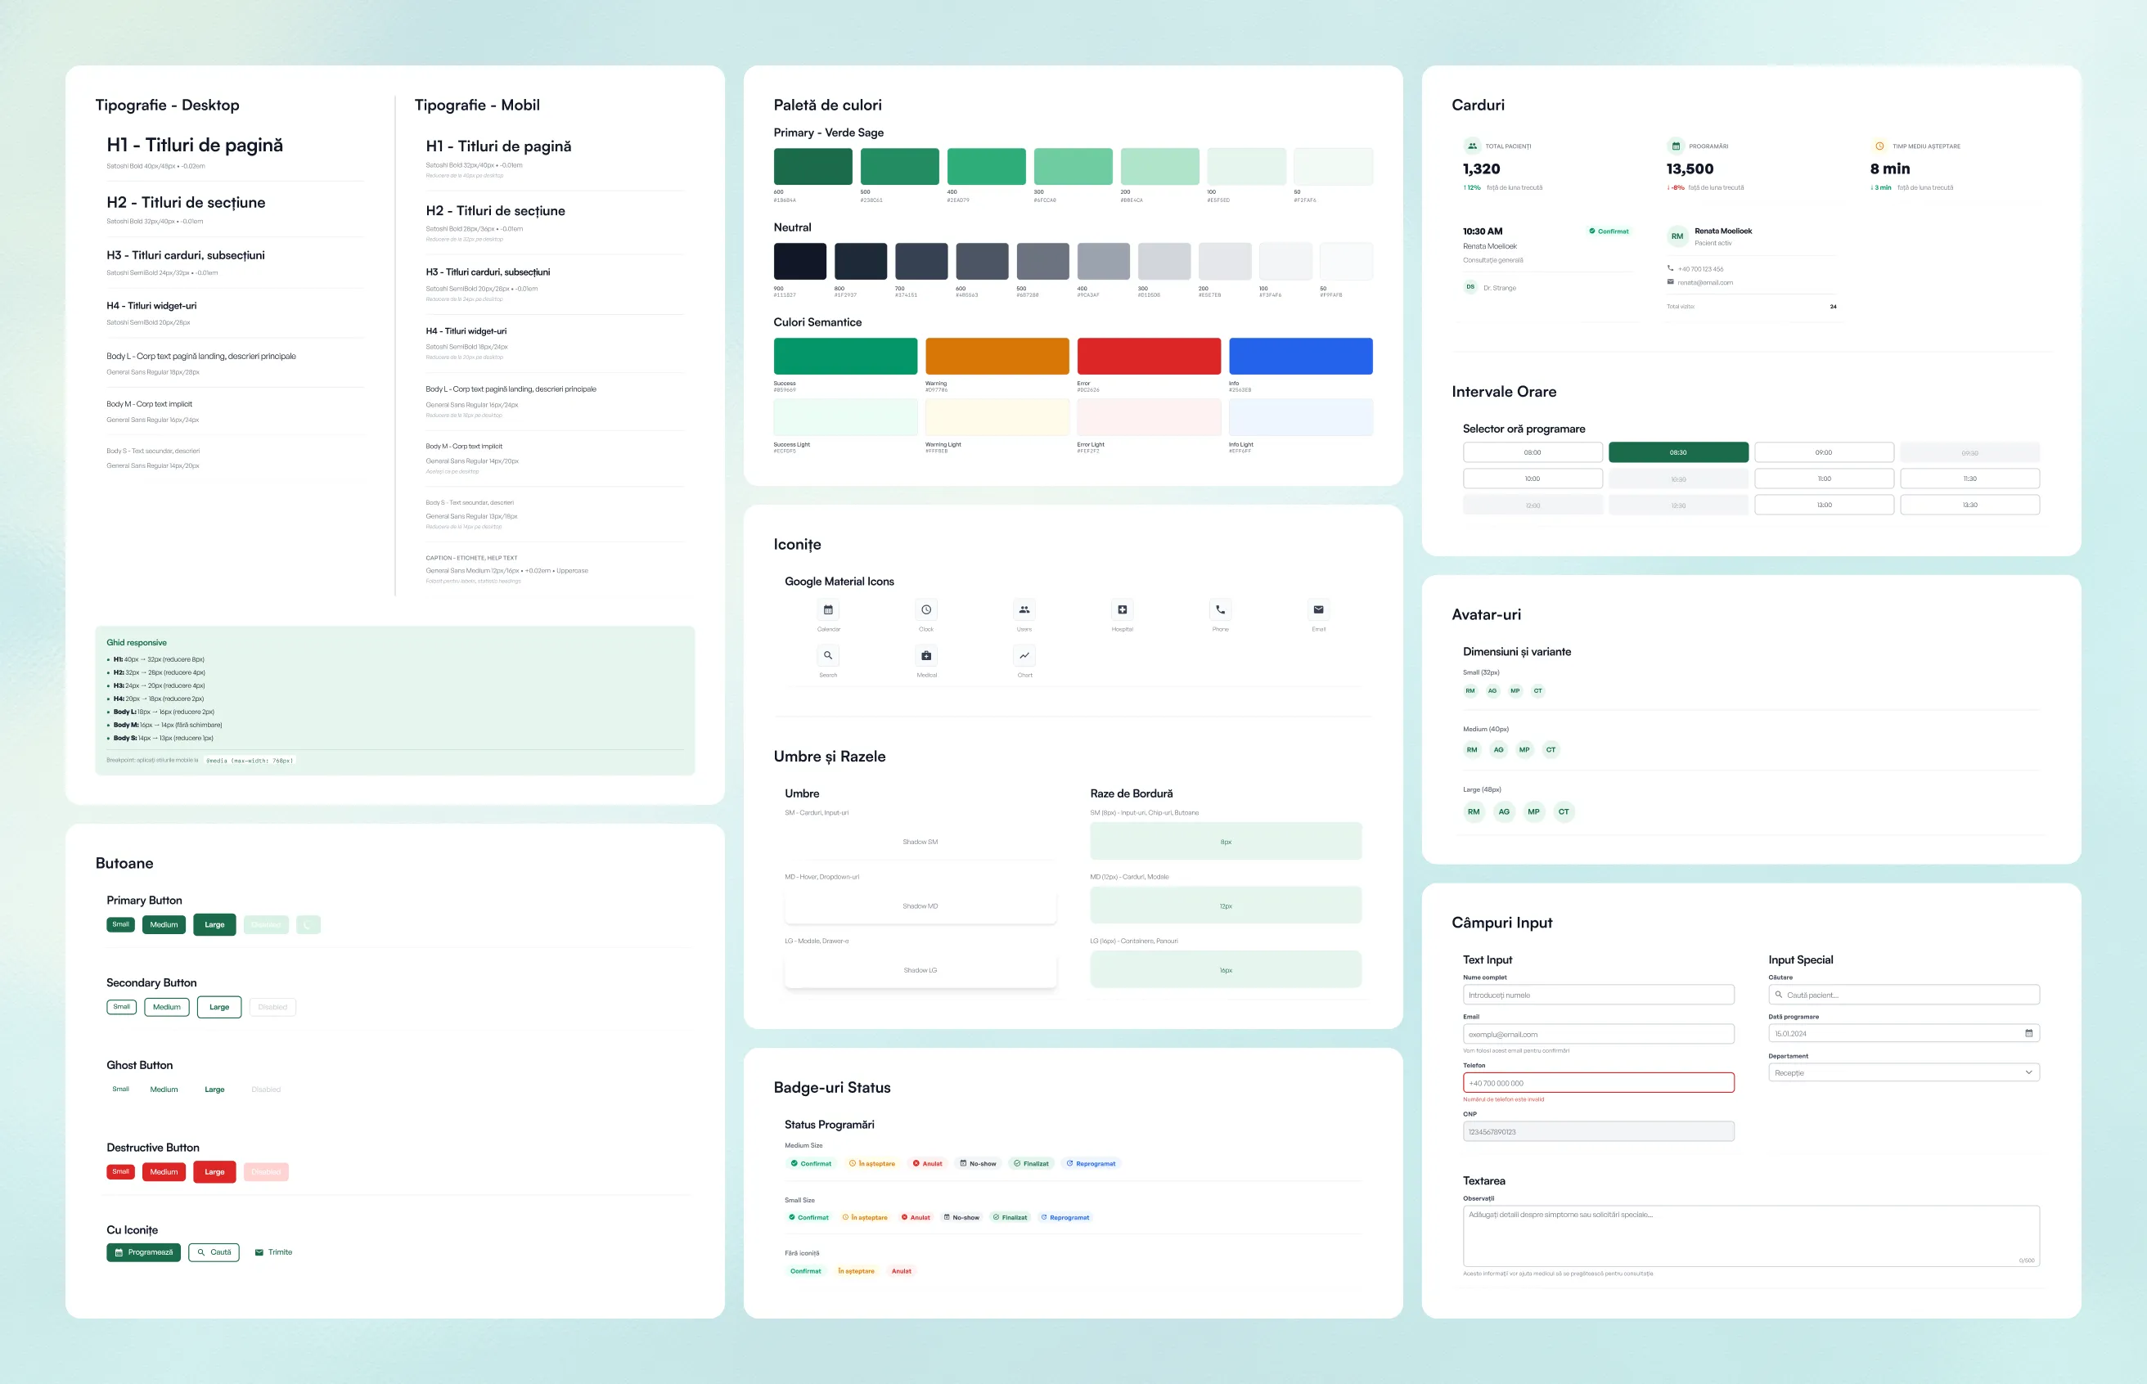
Task: Click the Shadow MD sample box
Action: click(920, 905)
